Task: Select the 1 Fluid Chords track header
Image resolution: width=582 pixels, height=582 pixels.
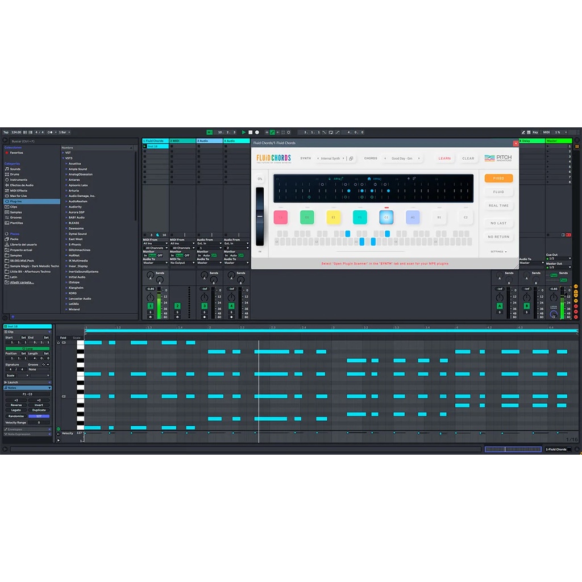Action: pos(156,141)
